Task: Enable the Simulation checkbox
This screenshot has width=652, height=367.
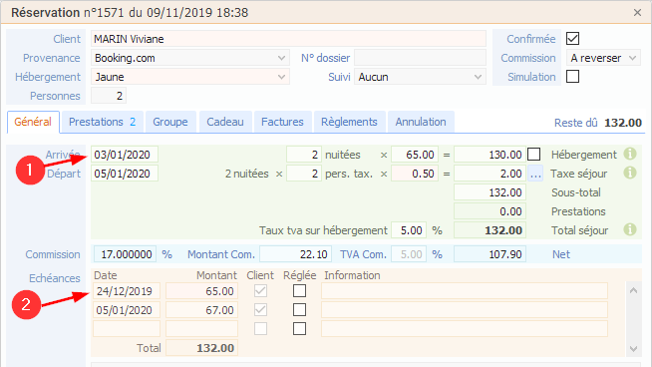Action: point(572,77)
